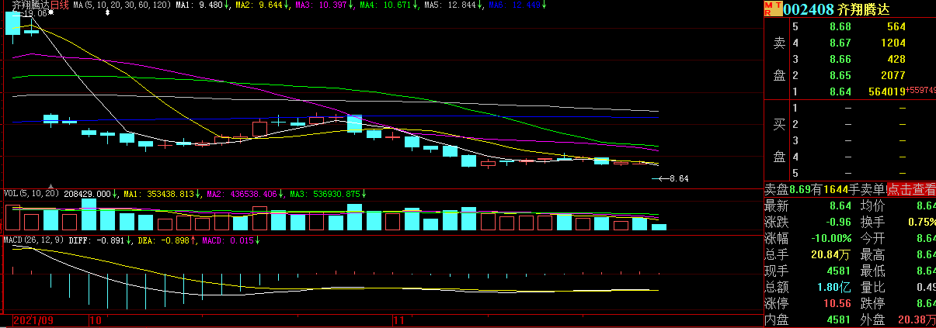The width and height of the screenshot is (936, 328).
Task: Click the green arrow after VOL MA3 value
Action: tap(363, 193)
